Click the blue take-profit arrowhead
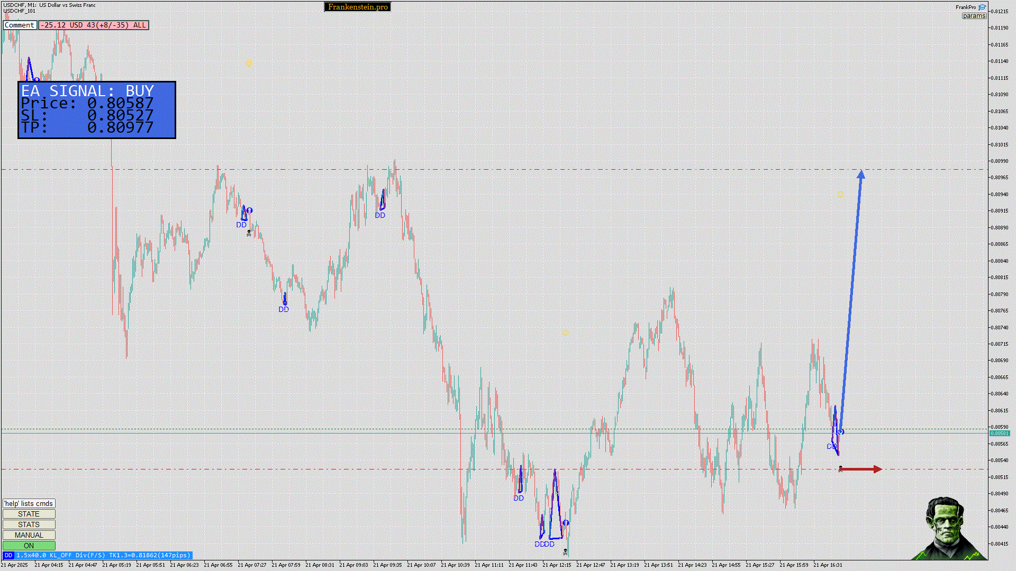The width and height of the screenshot is (1016, 571). 861,174
